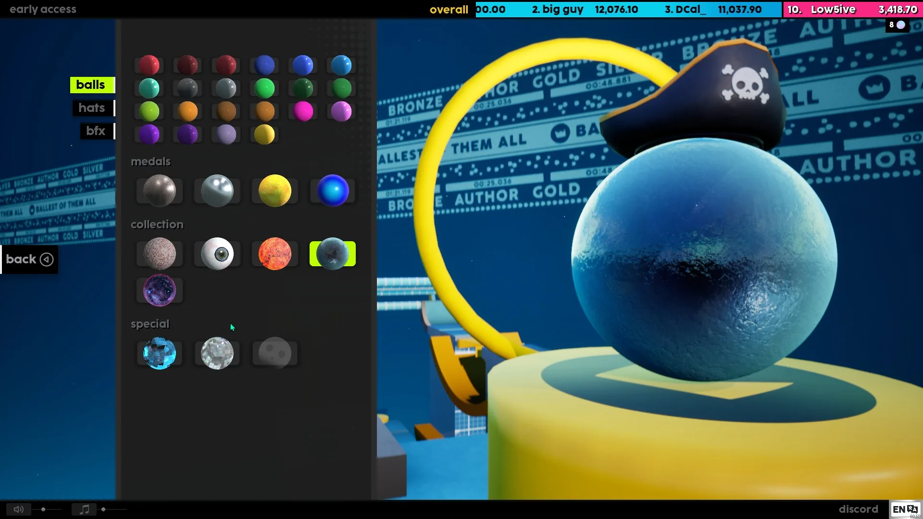Screen dimensions: 923x519
Task: Toggle sound mute speaker icon
Action: [19, 509]
